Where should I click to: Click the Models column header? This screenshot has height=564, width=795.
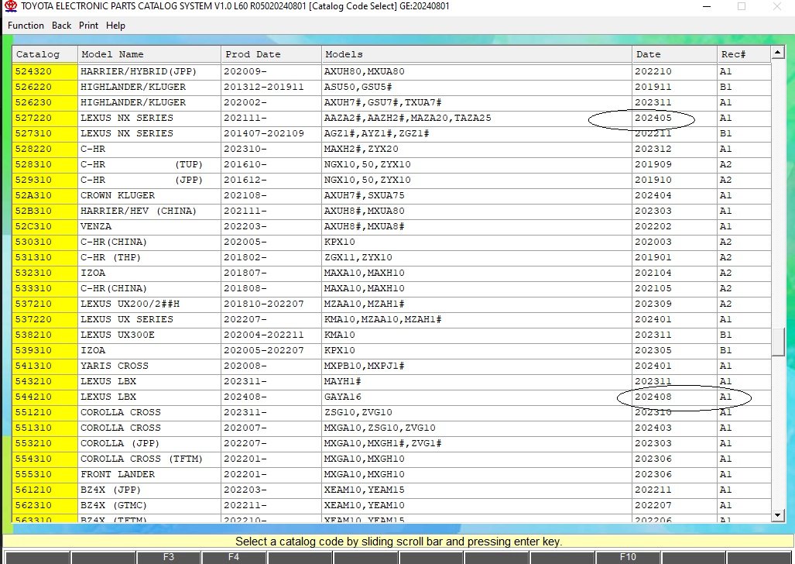(476, 54)
